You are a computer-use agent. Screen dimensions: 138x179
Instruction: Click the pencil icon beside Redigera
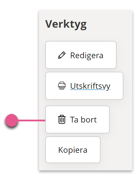click(62, 55)
